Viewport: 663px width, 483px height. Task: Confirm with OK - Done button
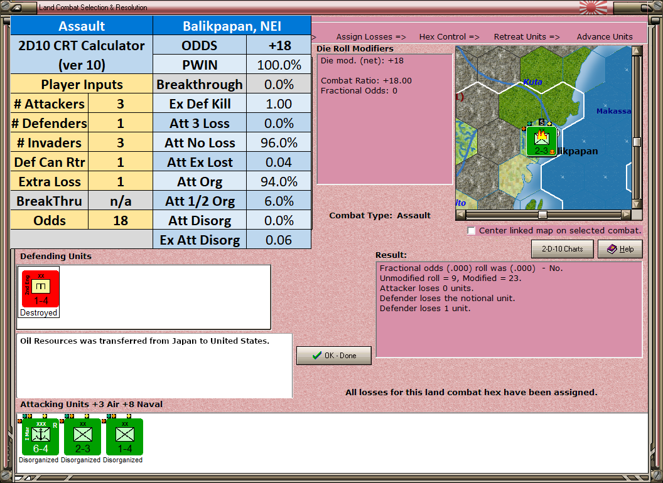[334, 356]
